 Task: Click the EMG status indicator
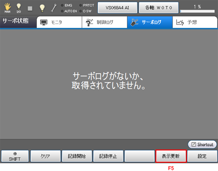[66, 5]
